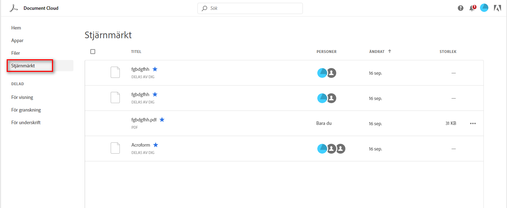Toggle sort arrow beside Ändrat column
This screenshot has width=507, height=208.
click(x=389, y=51)
